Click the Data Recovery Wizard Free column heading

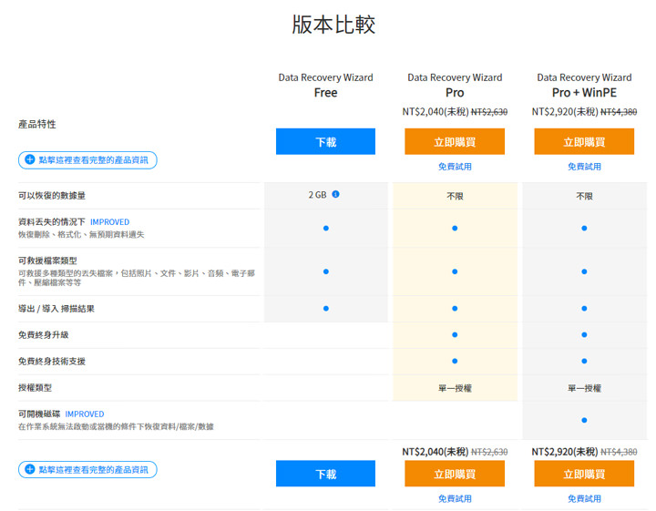tap(325, 85)
